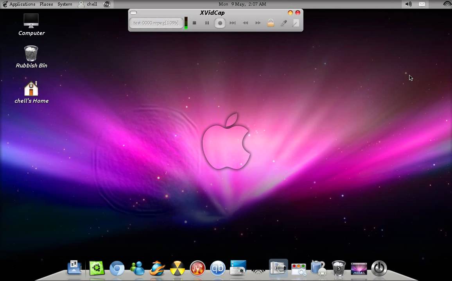The height and width of the screenshot is (281, 452).
Task: Select the Computer desktop icon
Action: click(31, 25)
